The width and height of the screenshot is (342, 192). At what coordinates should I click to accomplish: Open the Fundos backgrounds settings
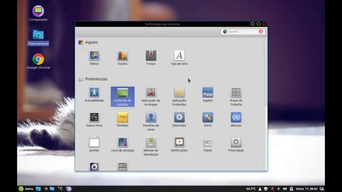(x=122, y=58)
